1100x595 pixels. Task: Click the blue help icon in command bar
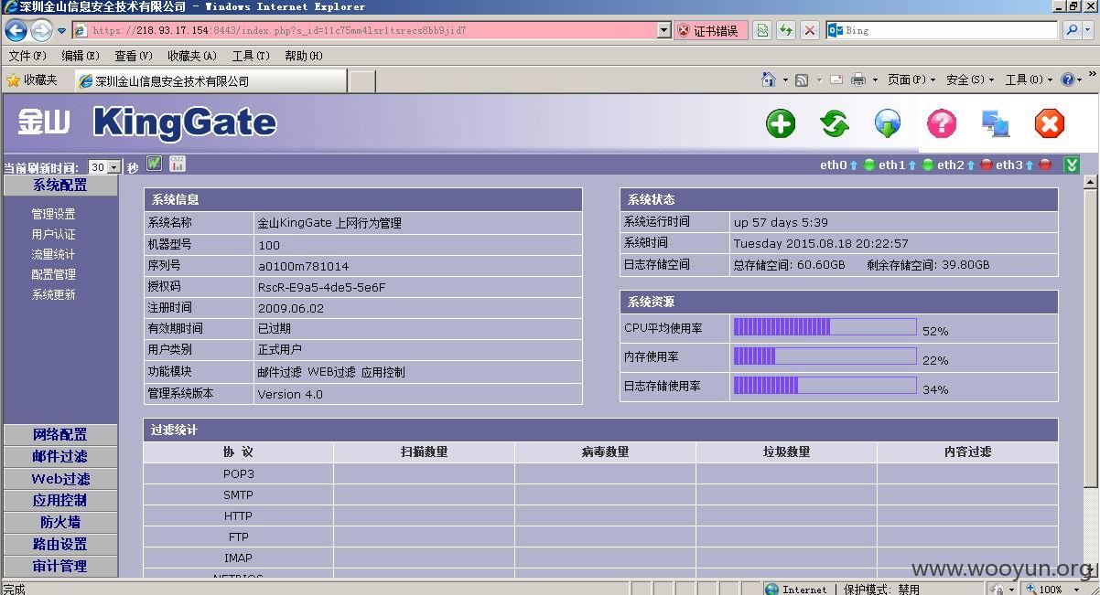pos(1067,80)
